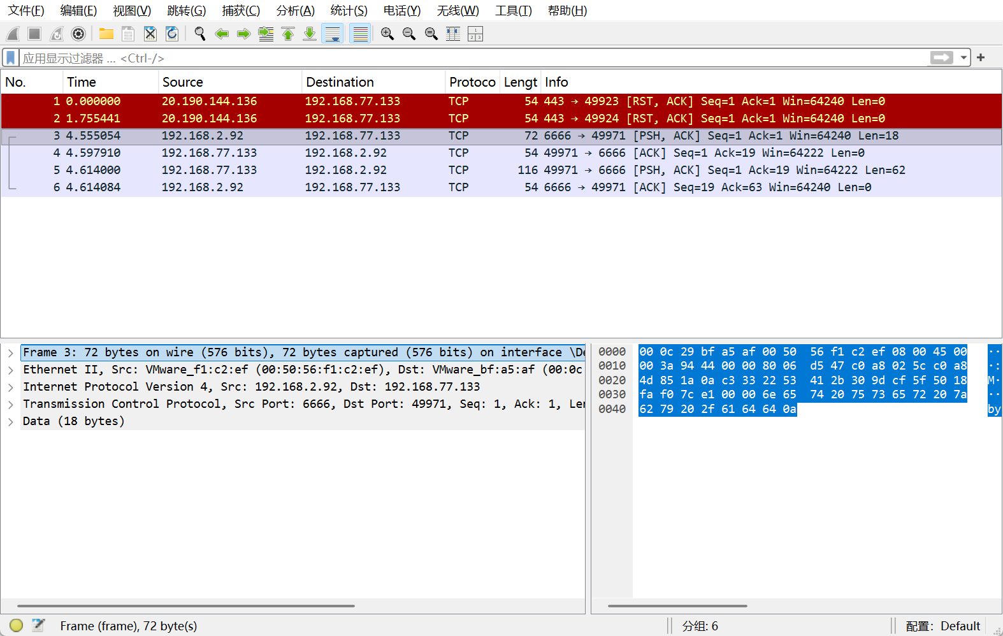The height and width of the screenshot is (636, 1003).
Task: Select packet 2 RST ACK port 49924
Action: (501, 119)
